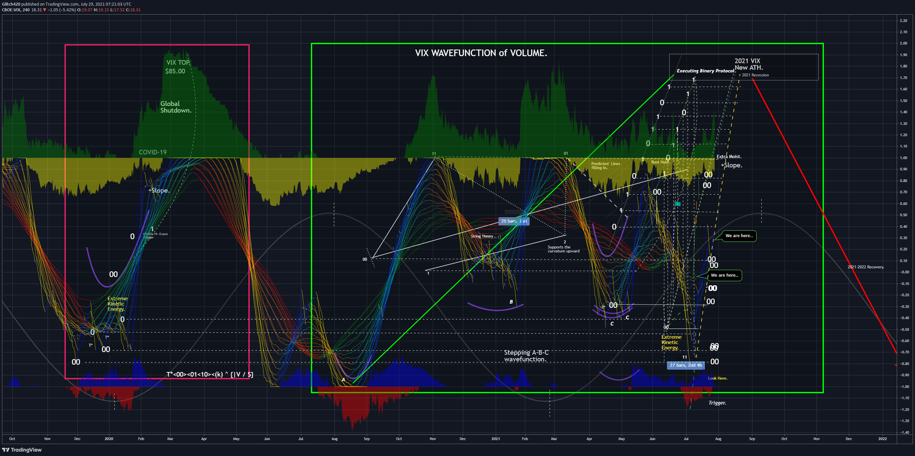Click the 2.00 value on price axis
Image resolution: width=915 pixels, height=456 pixels.
pyautogui.click(x=903, y=43)
